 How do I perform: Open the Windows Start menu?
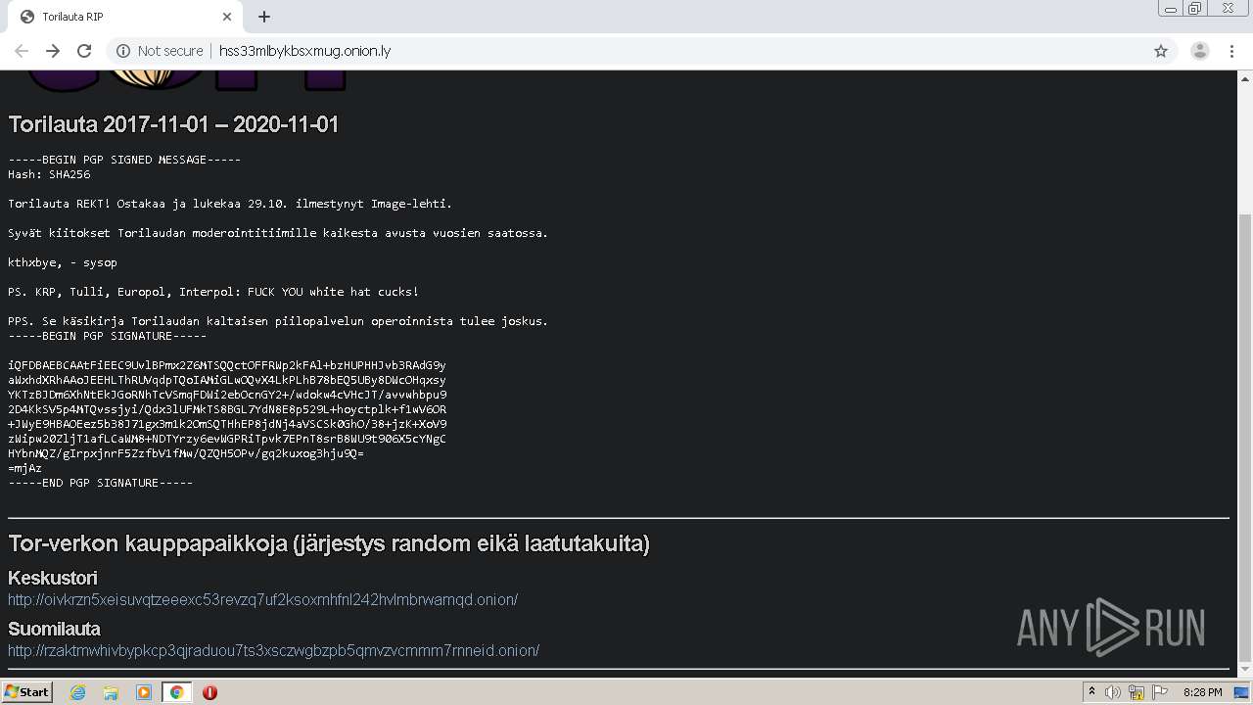tap(26, 692)
